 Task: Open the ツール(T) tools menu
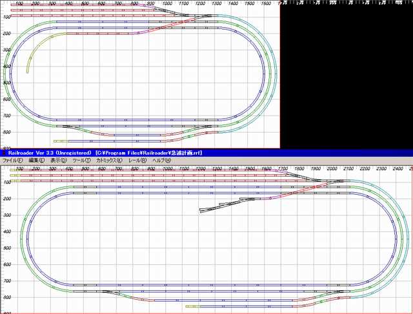click(83, 160)
